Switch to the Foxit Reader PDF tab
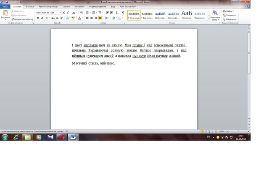Image resolution: width=269 pixels, height=180 pixels. 128,7
